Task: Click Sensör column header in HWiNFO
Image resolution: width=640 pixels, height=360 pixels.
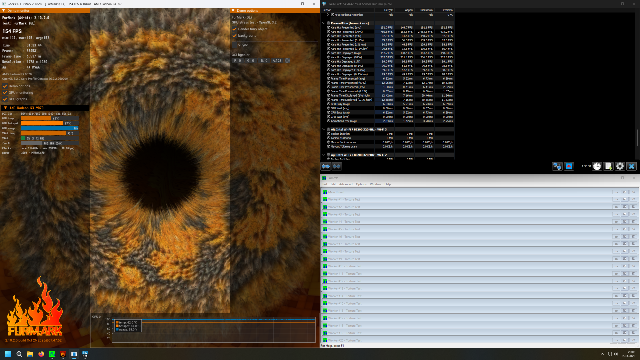Action: coord(348,10)
